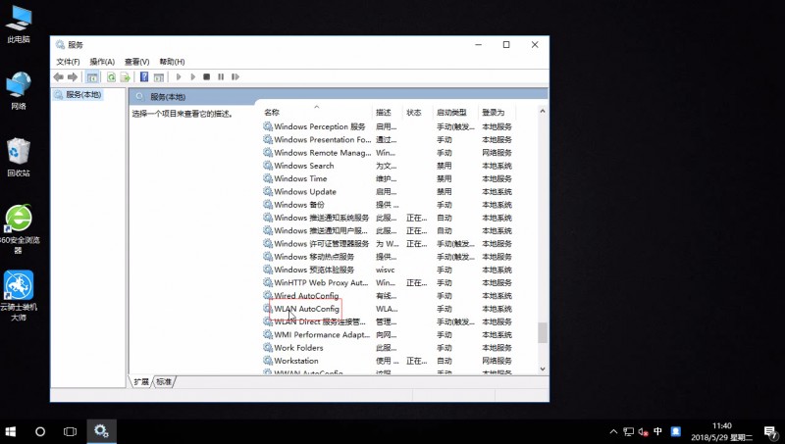Open the 网络 desktop icon

(19, 91)
